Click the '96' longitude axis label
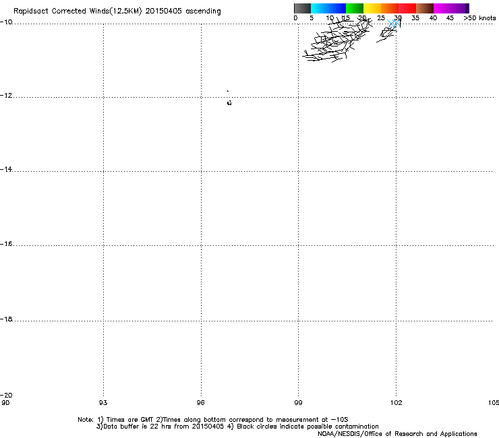 pos(200,403)
